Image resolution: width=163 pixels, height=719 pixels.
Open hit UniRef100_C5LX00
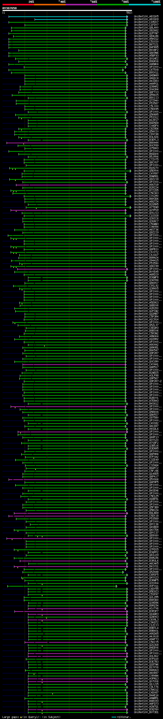pos(146,106)
